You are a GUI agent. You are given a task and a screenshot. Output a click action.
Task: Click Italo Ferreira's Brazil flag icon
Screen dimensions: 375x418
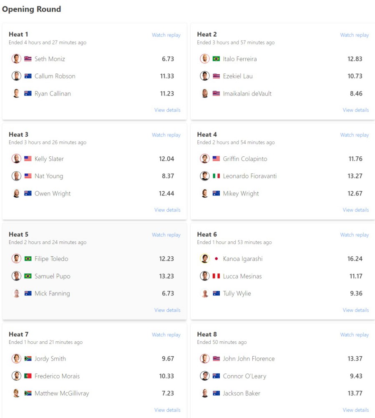click(x=216, y=59)
